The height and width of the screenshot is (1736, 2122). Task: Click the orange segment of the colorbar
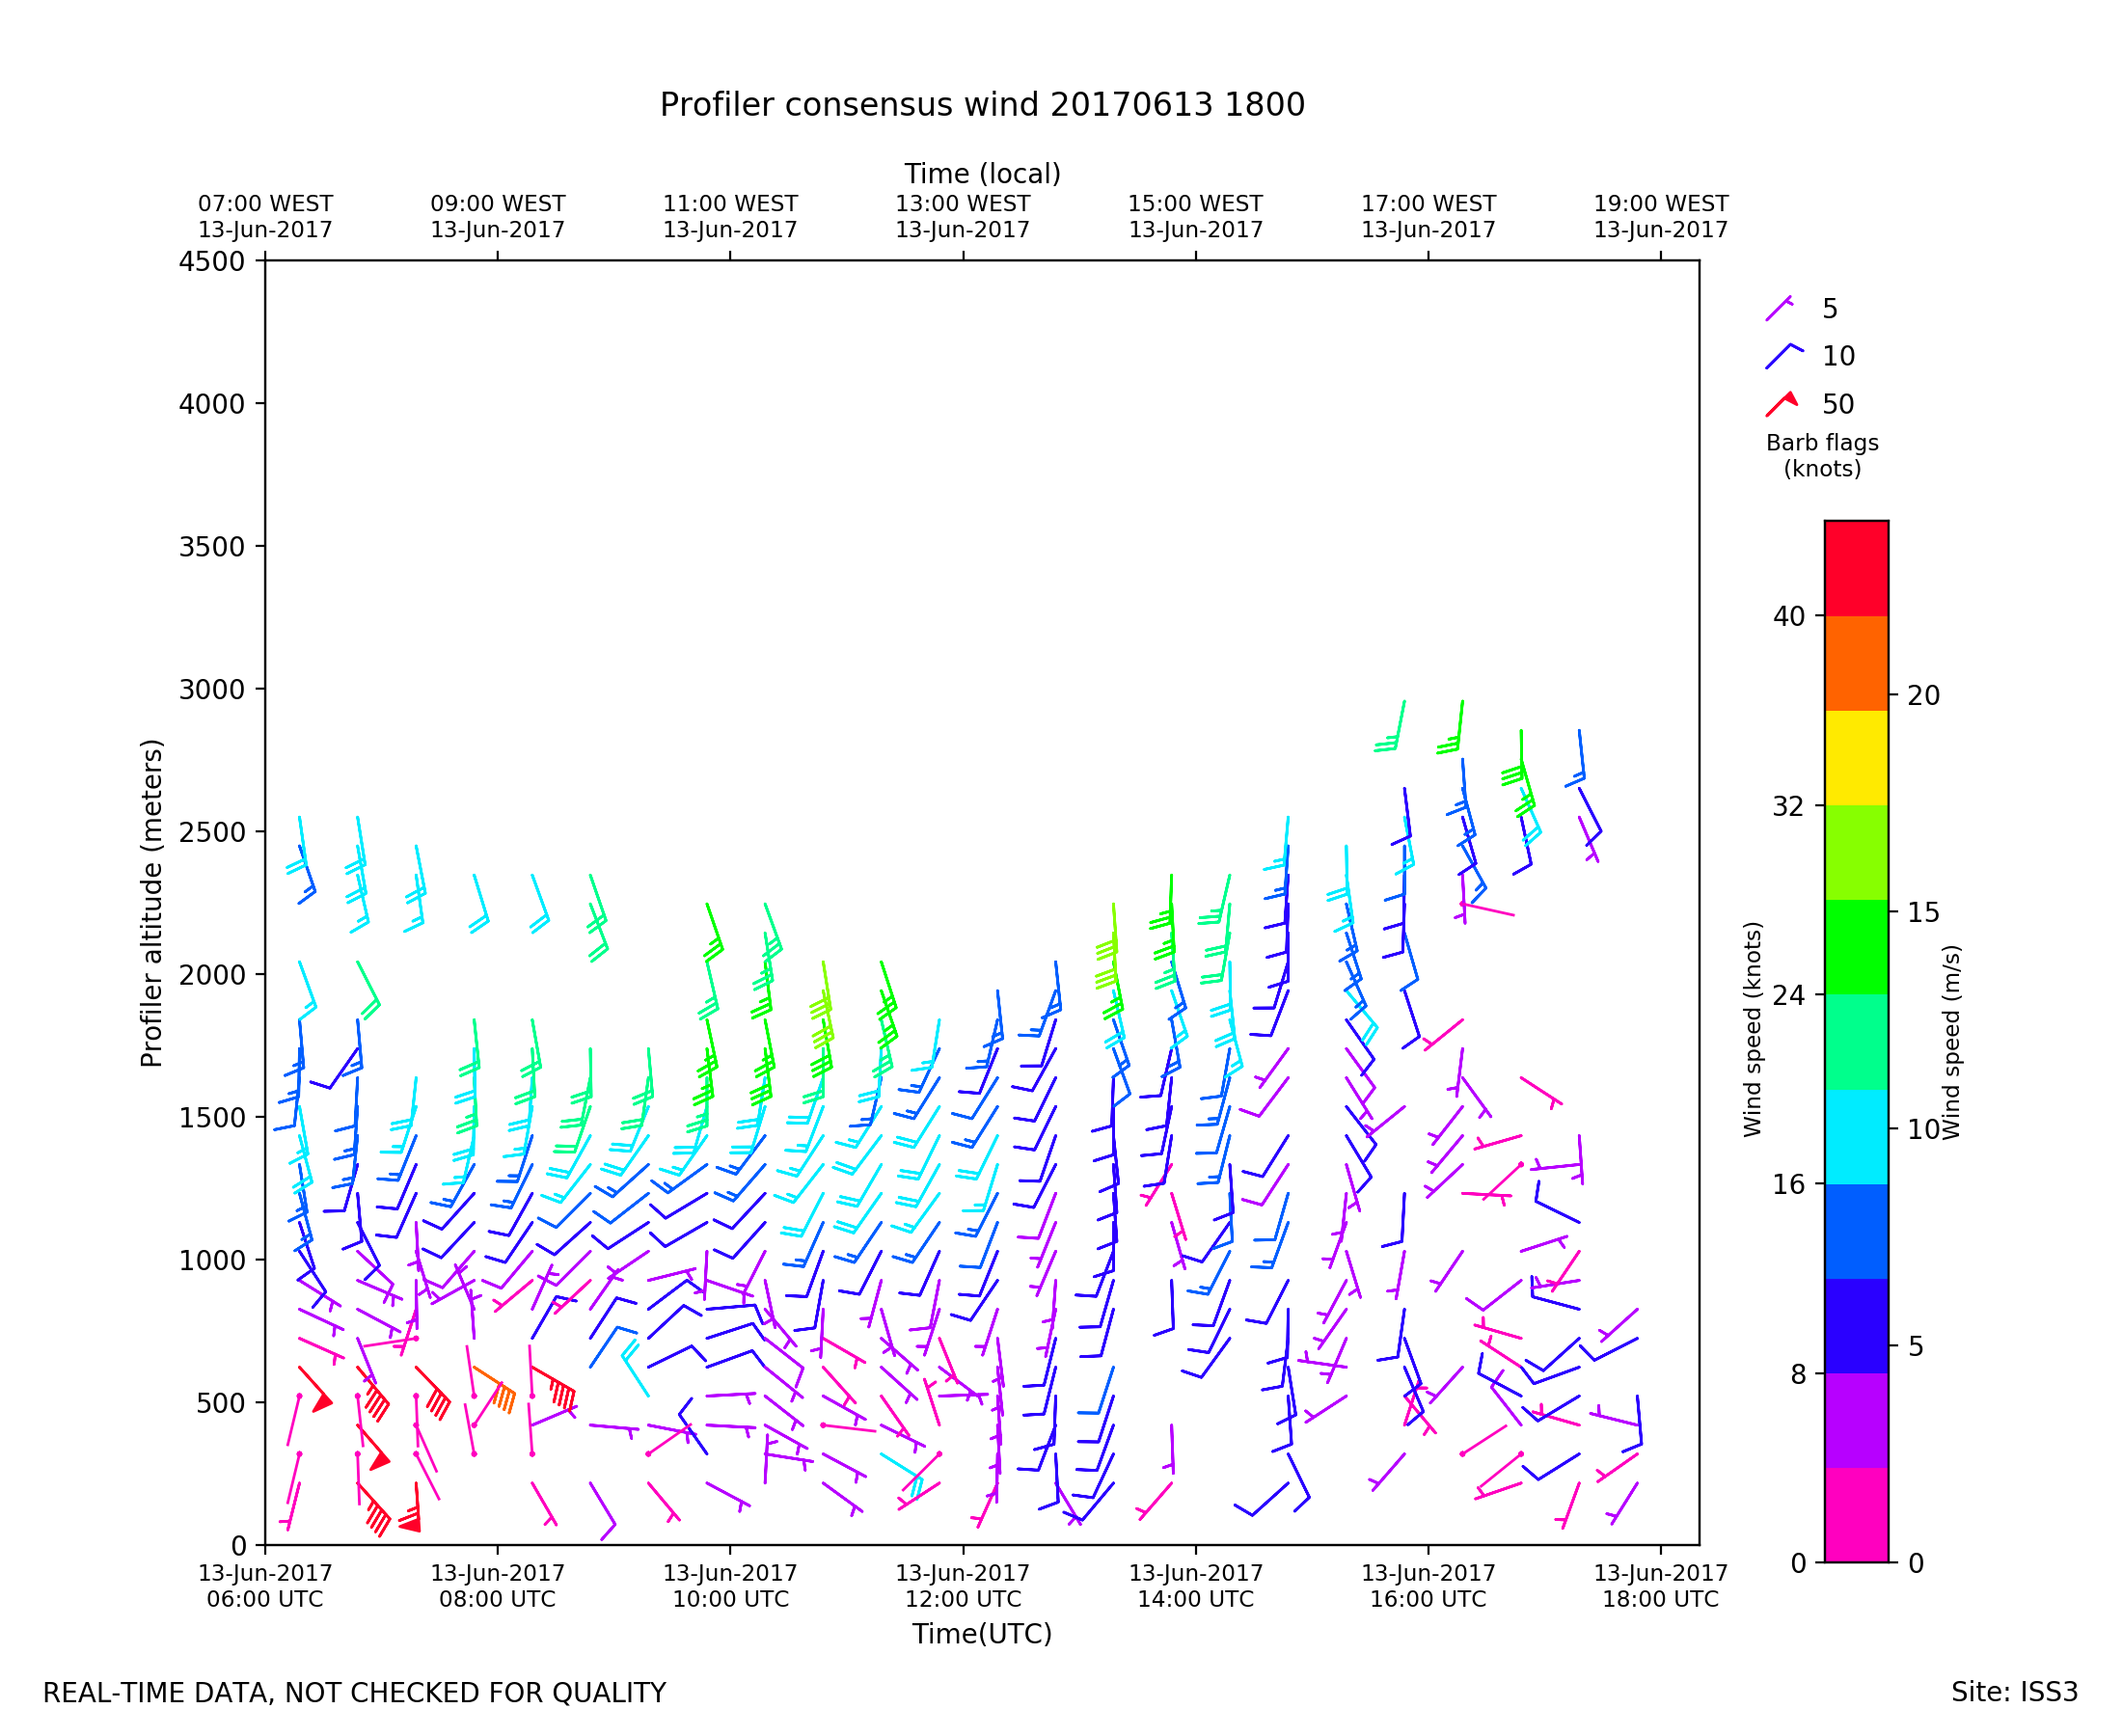[1856, 663]
